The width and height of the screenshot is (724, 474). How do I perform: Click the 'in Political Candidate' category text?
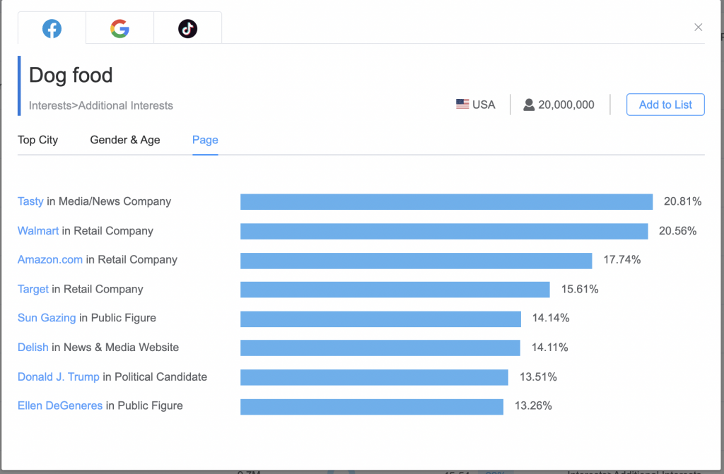[155, 377]
